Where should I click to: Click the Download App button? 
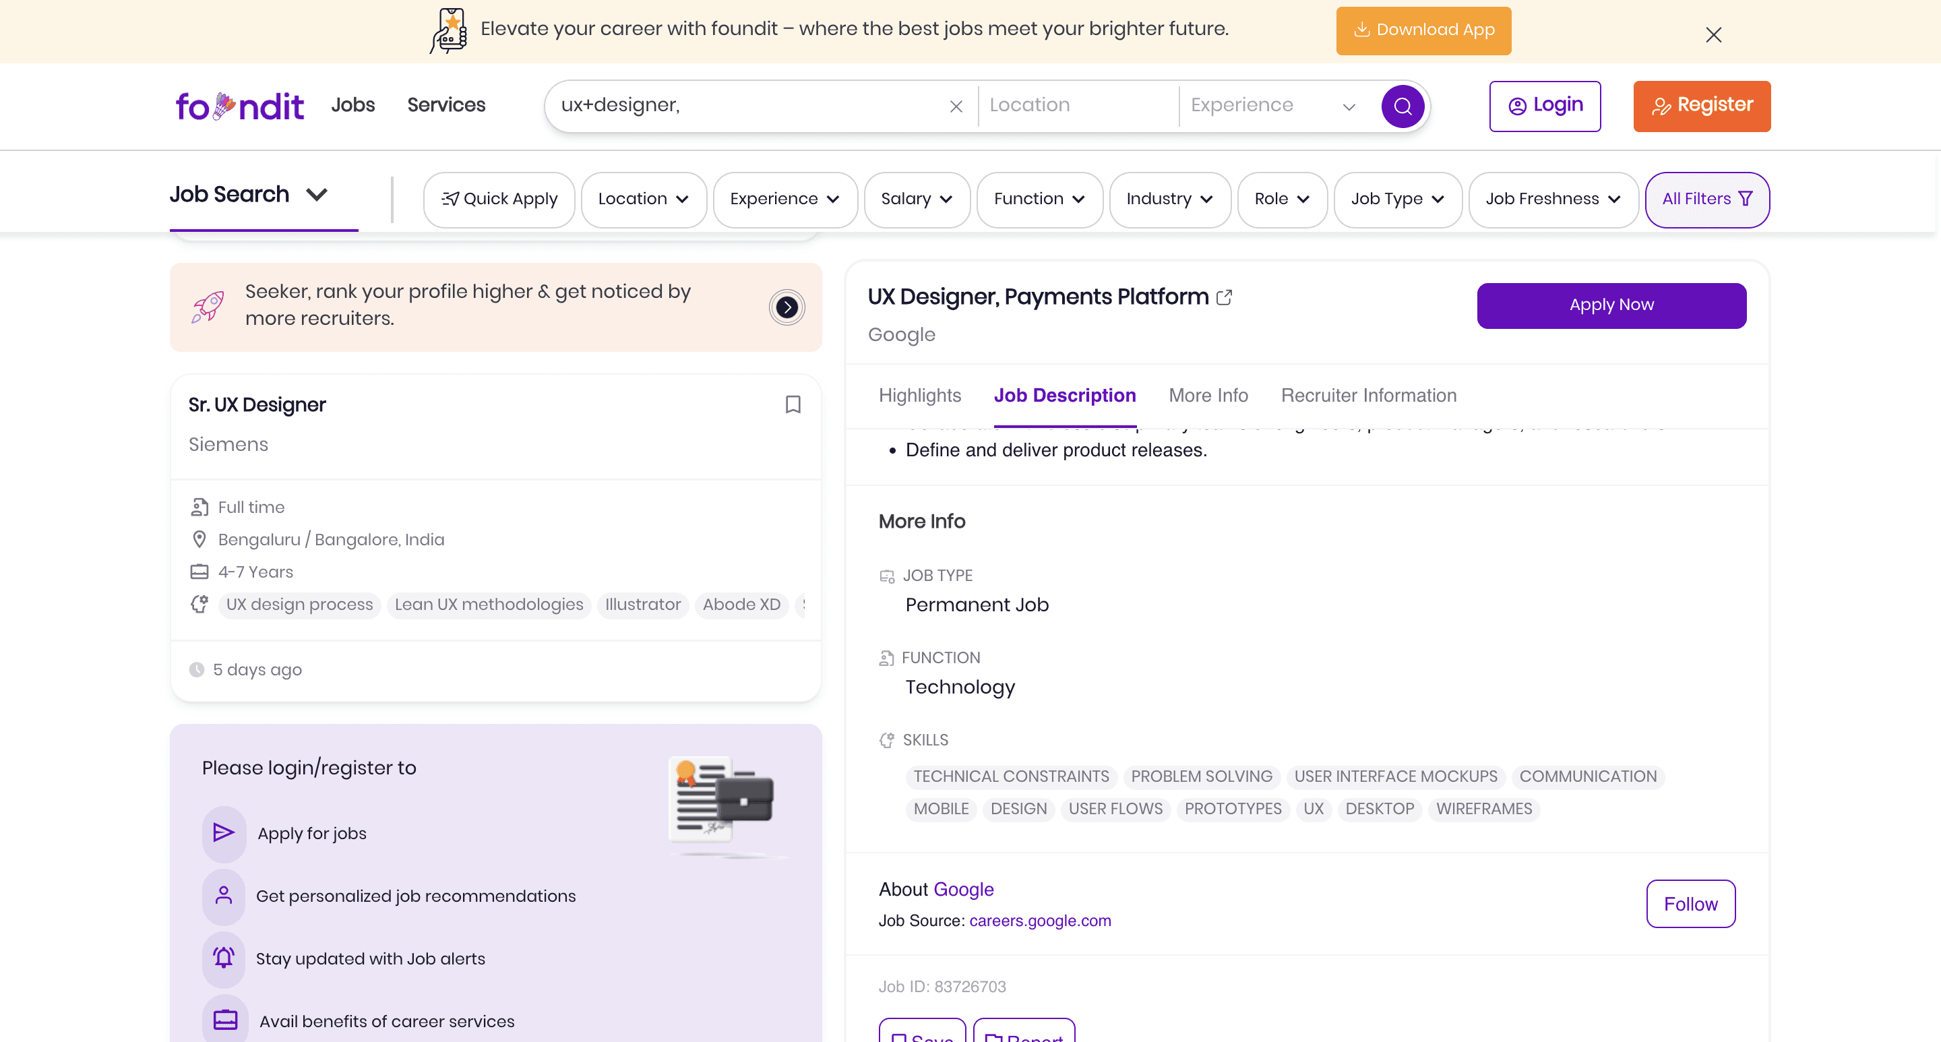(1423, 31)
